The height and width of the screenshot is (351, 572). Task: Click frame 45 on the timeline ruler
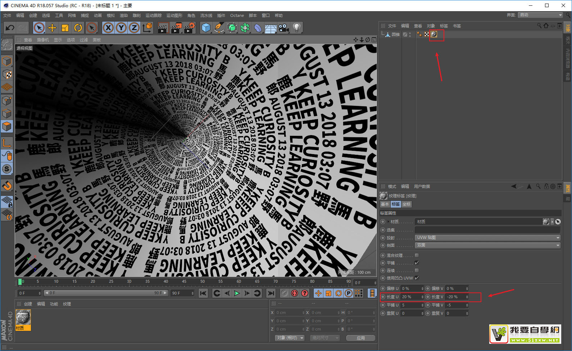click(x=184, y=282)
